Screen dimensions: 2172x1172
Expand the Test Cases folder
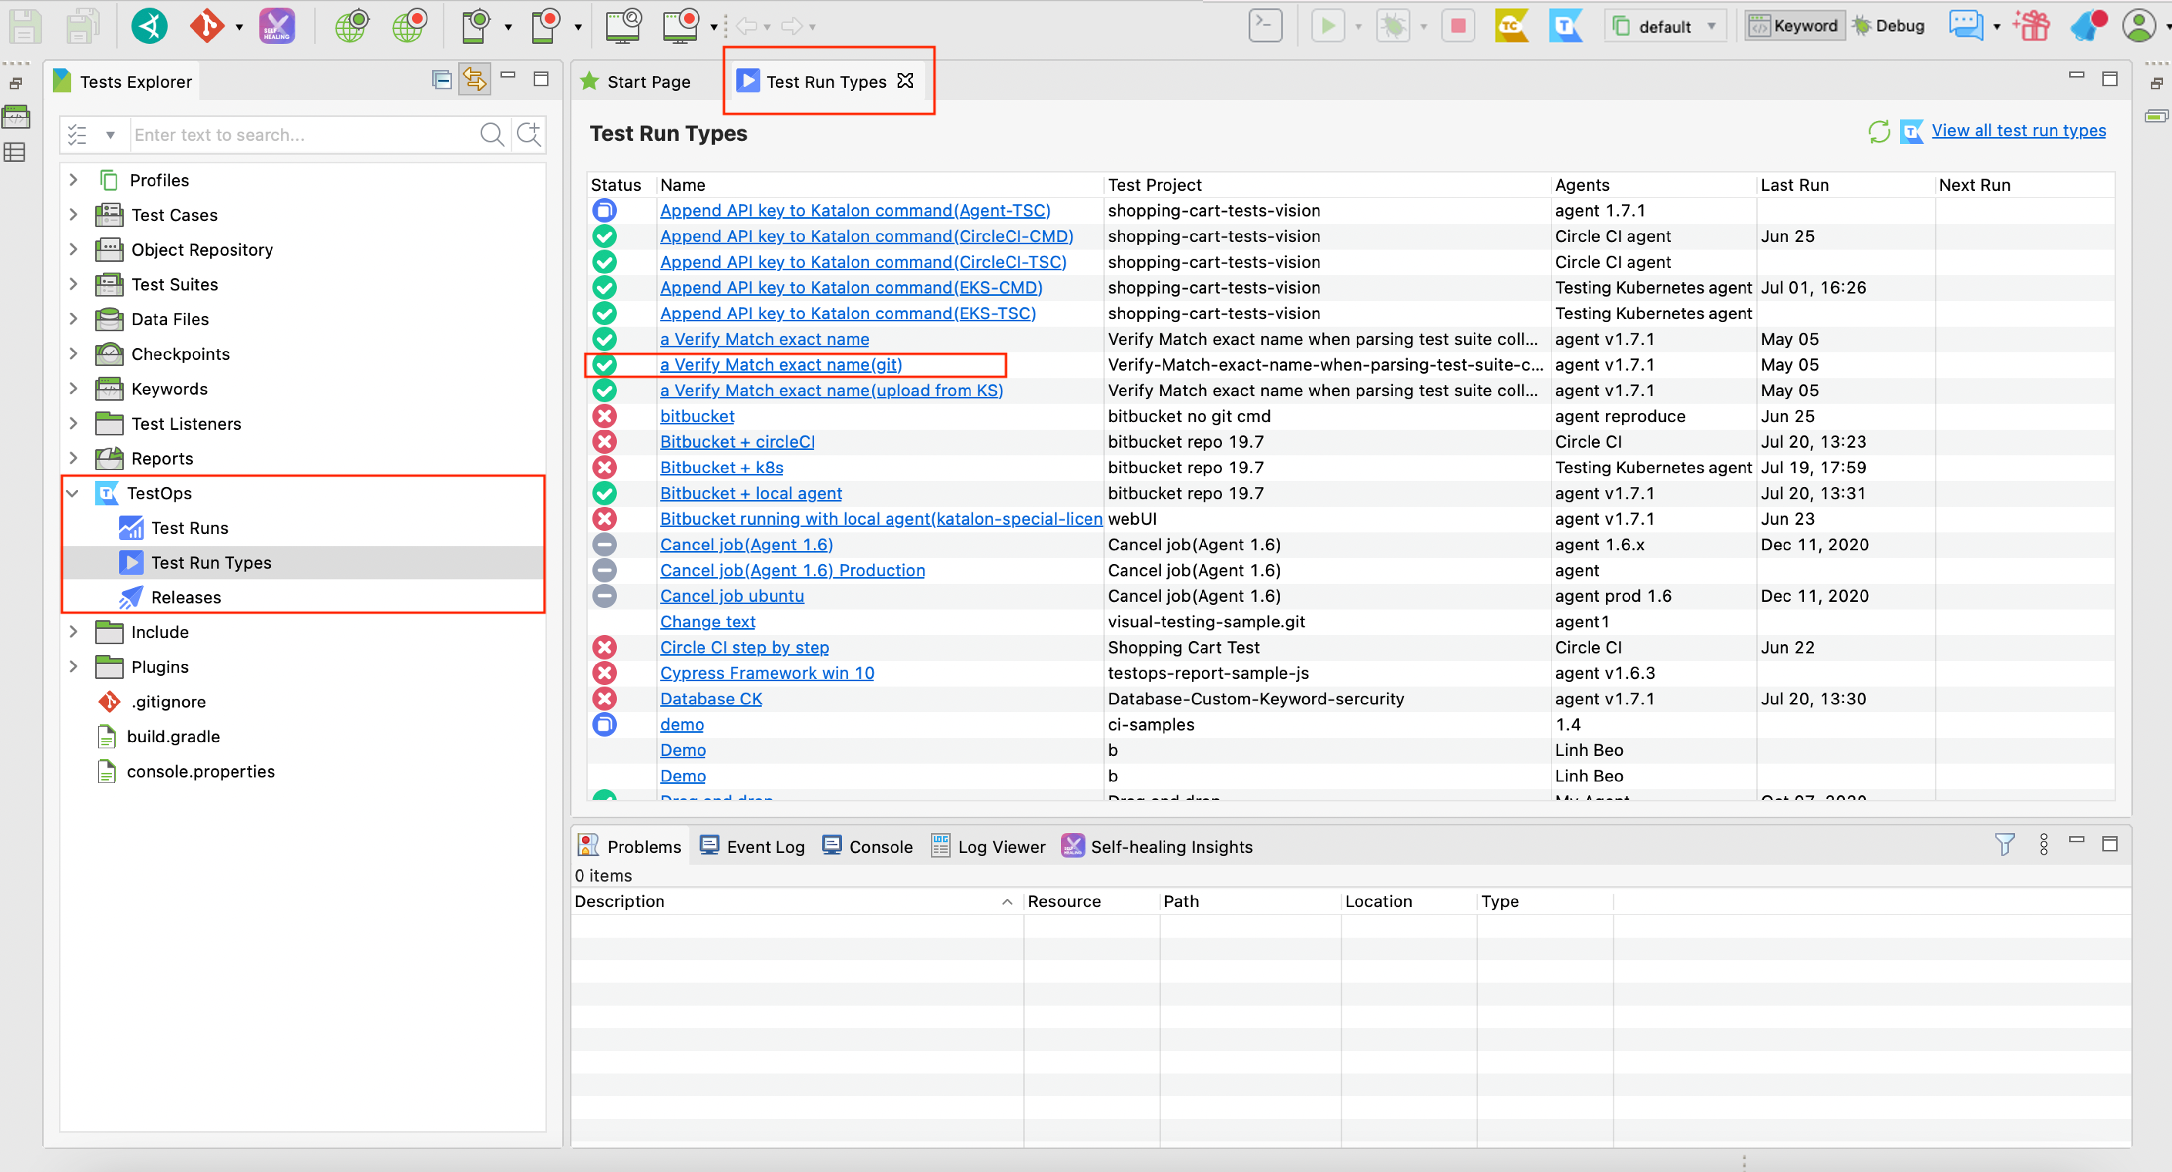tap(74, 215)
